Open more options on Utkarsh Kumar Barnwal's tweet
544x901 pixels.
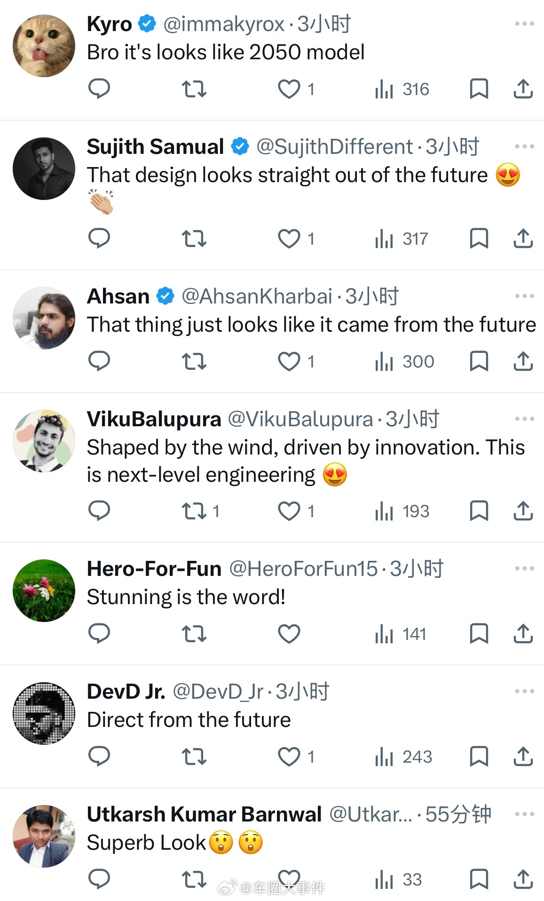(524, 814)
